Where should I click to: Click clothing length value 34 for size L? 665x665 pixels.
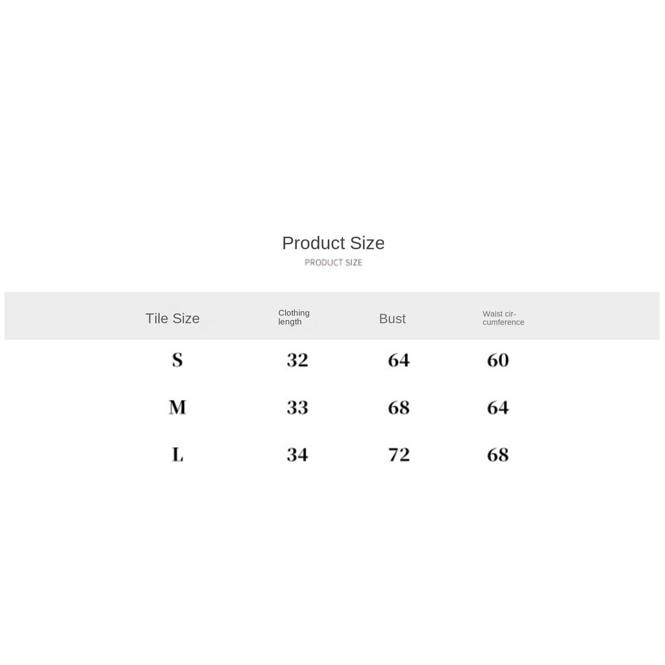click(x=297, y=455)
